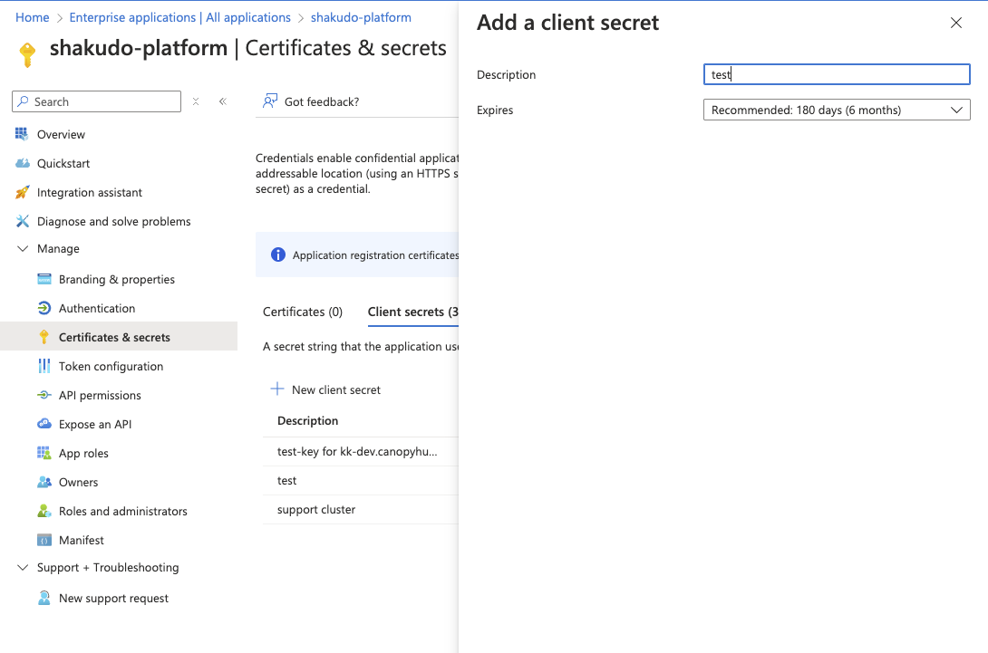The image size is (988, 653).
Task: Open Branding & properties item
Action: pyautogui.click(x=119, y=279)
